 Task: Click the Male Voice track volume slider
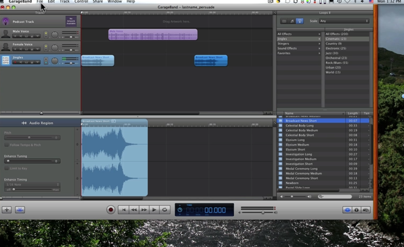click(71, 37)
